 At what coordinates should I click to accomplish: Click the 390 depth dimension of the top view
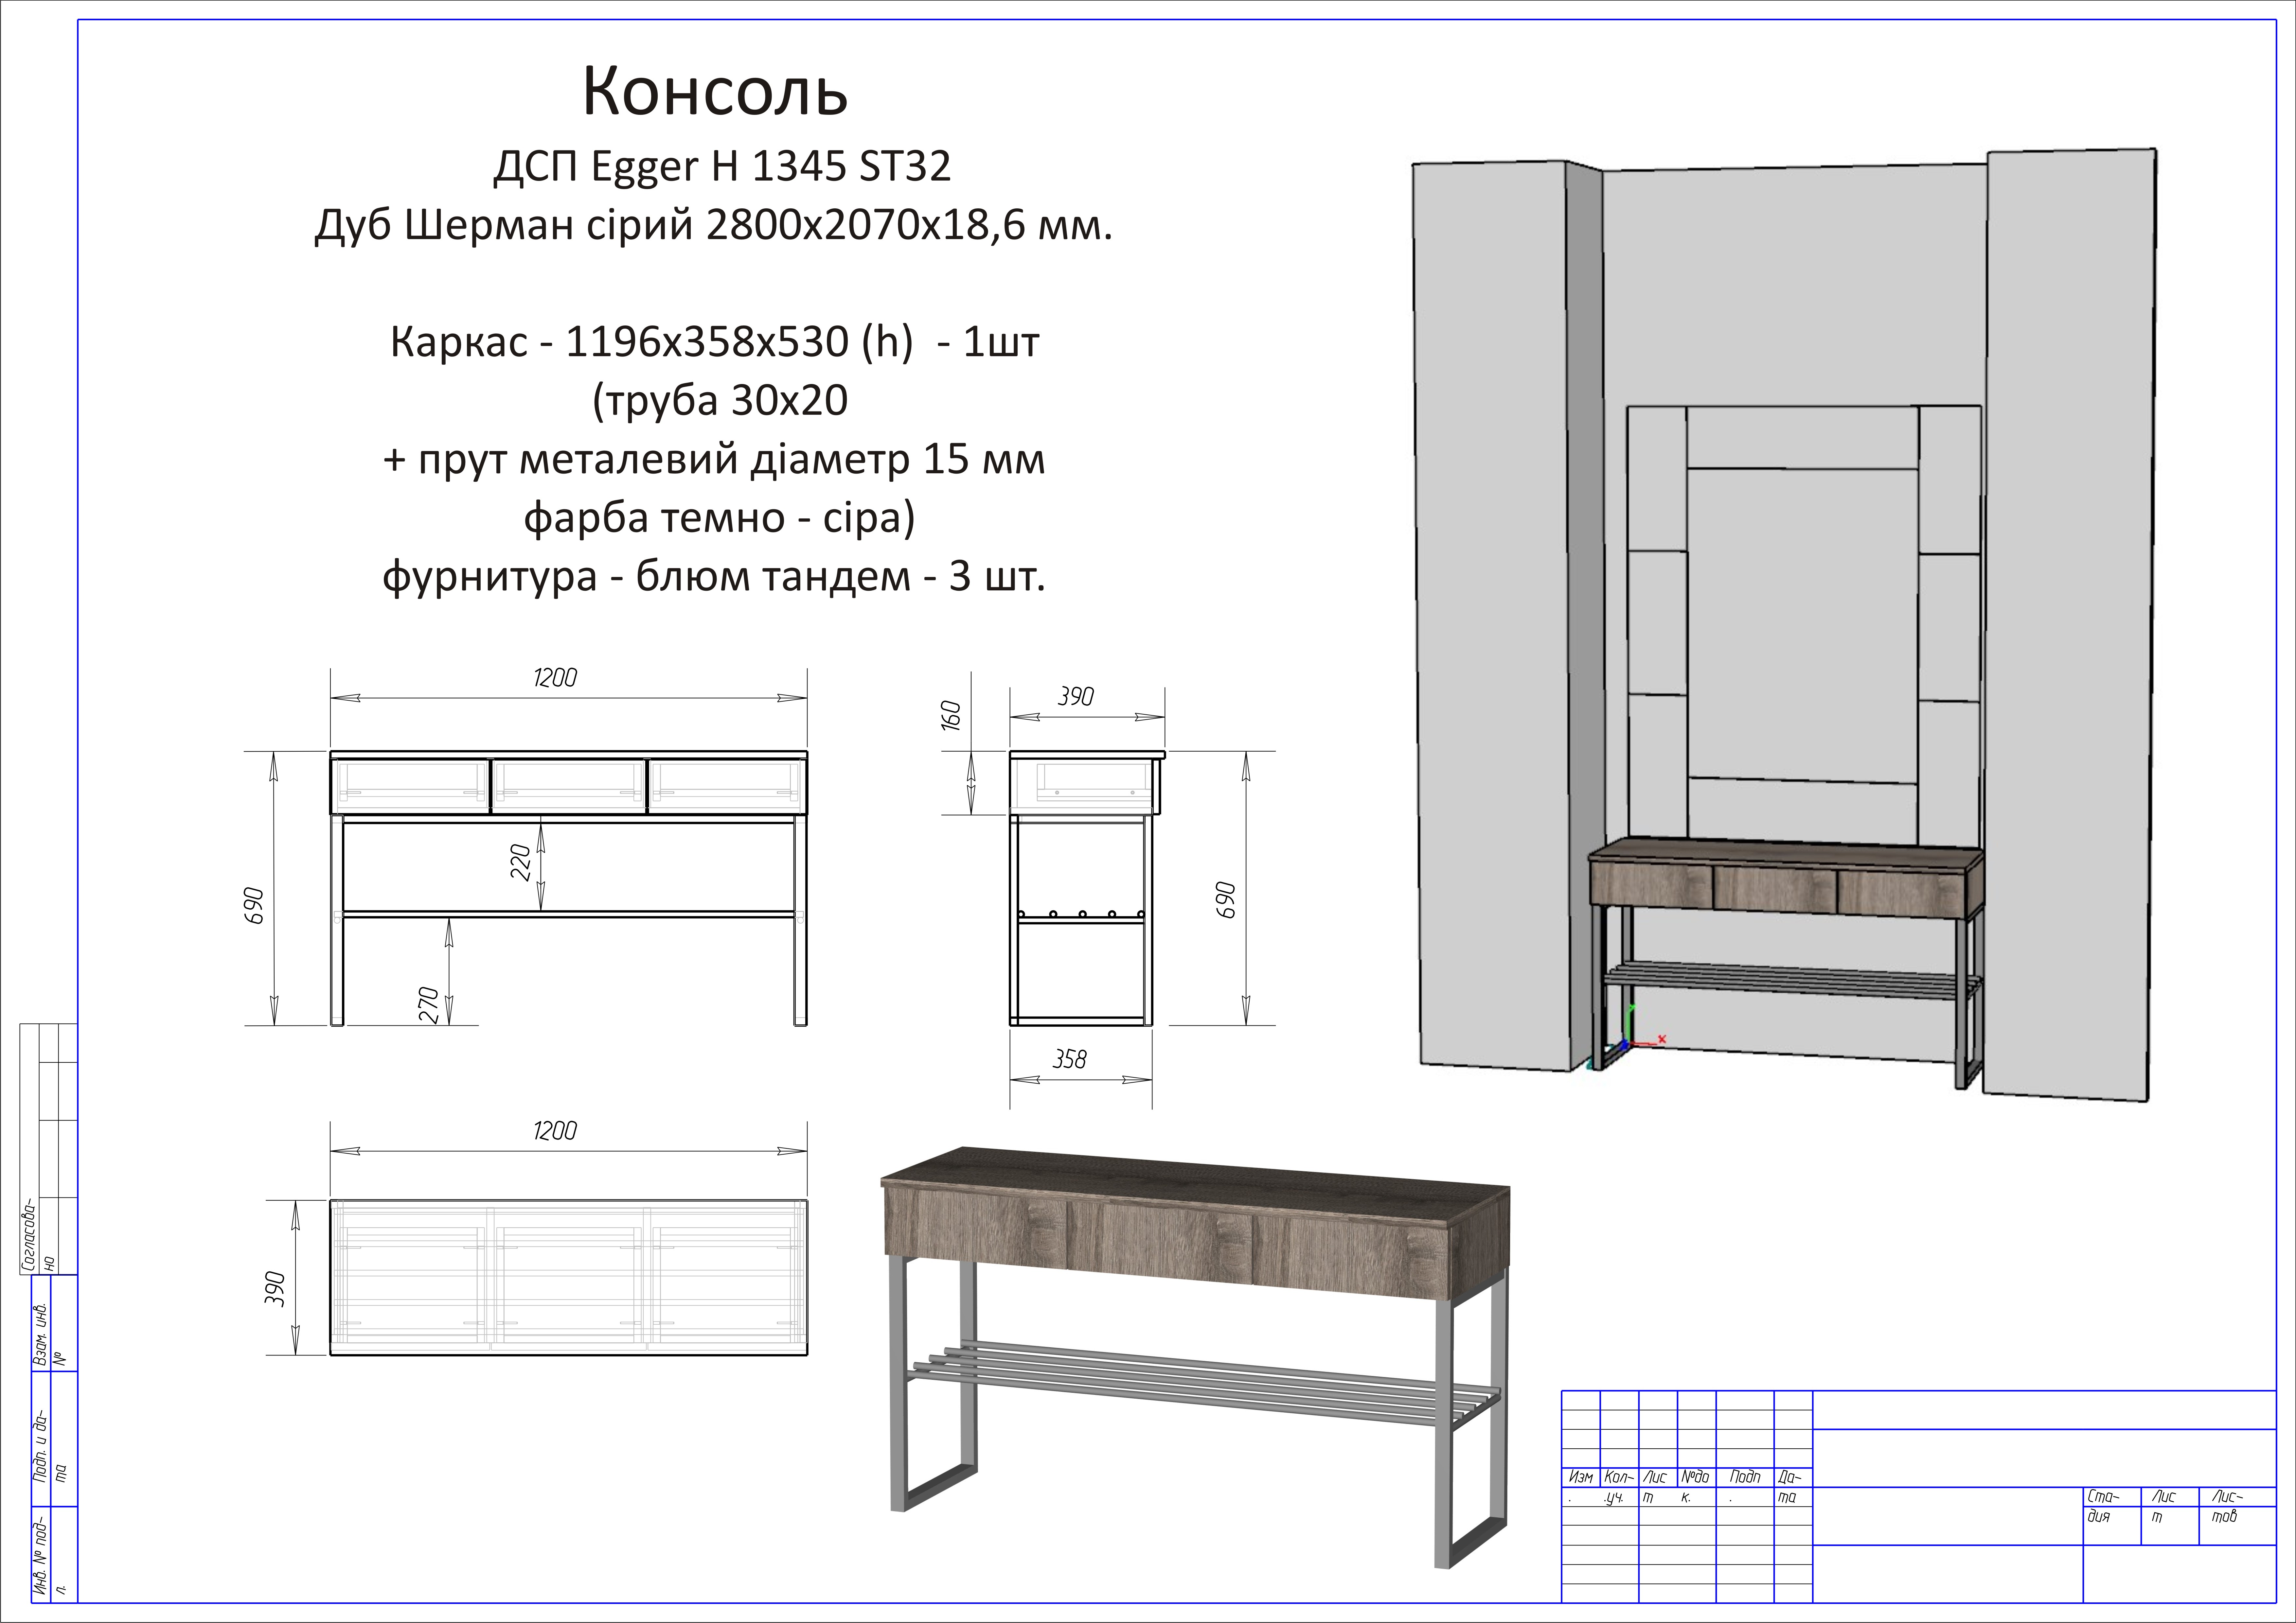click(275, 1289)
